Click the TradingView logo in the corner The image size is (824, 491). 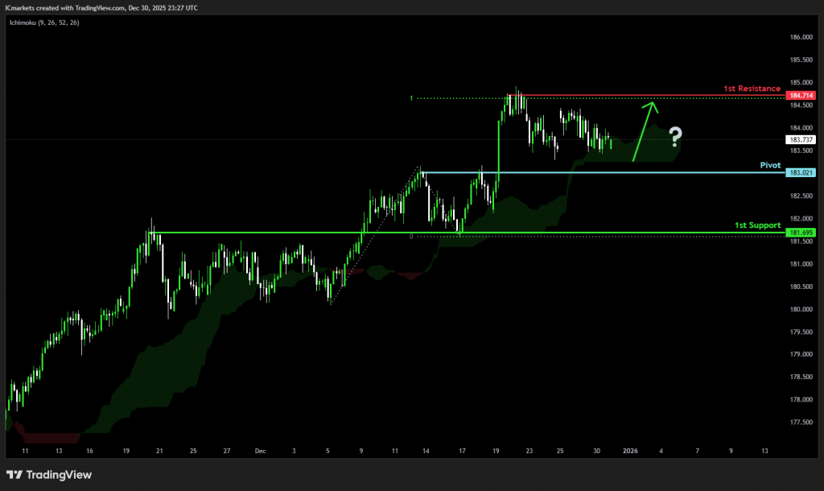49,475
